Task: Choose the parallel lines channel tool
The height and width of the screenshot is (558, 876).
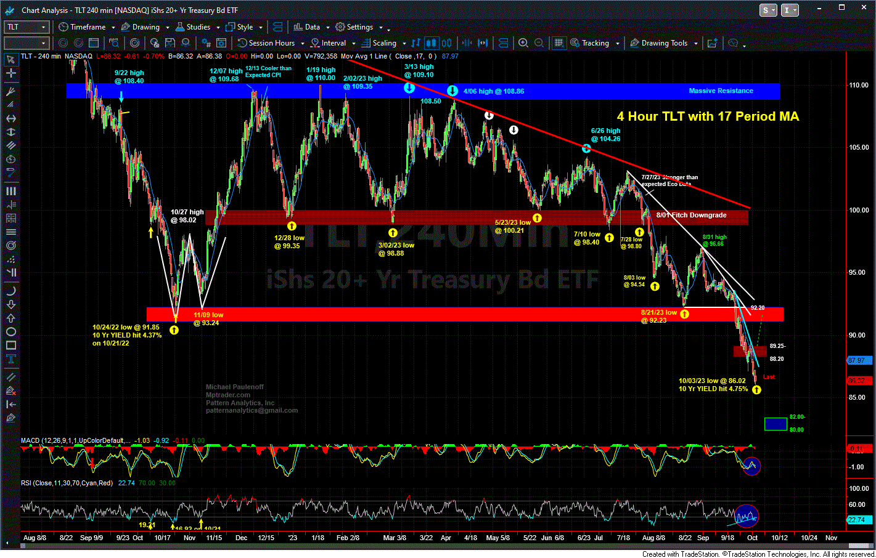Action: coord(10,145)
